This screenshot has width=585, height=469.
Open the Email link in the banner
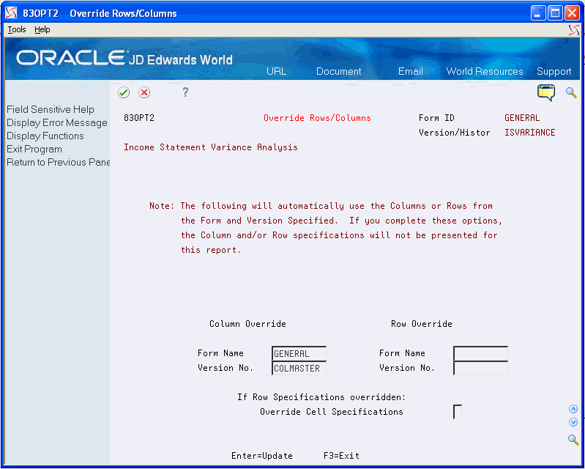[411, 71]
